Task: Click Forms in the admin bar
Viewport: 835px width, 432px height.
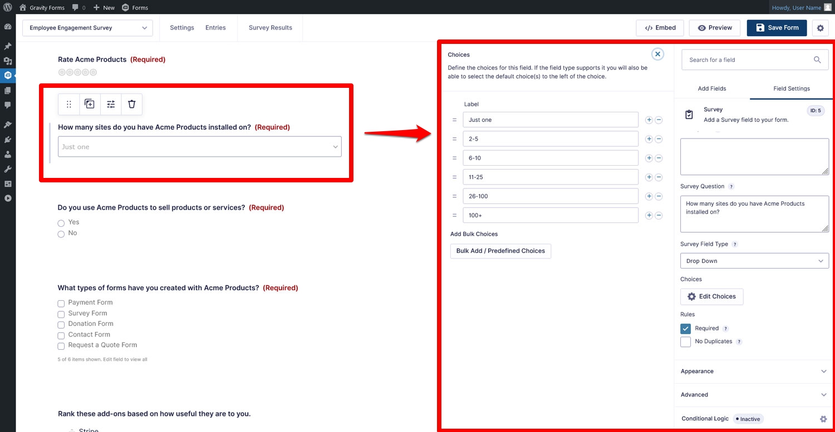Action: click(135, 8)
